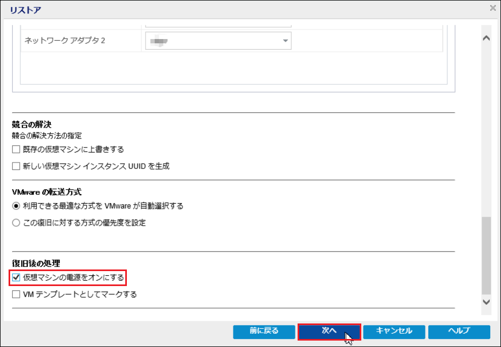
Task: Click the 復旧後の処理 heading
Action: [36, 264]
